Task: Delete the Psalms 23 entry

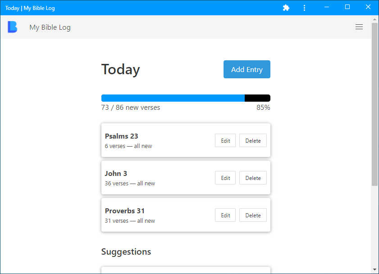Action: click(x=253, y=140)
